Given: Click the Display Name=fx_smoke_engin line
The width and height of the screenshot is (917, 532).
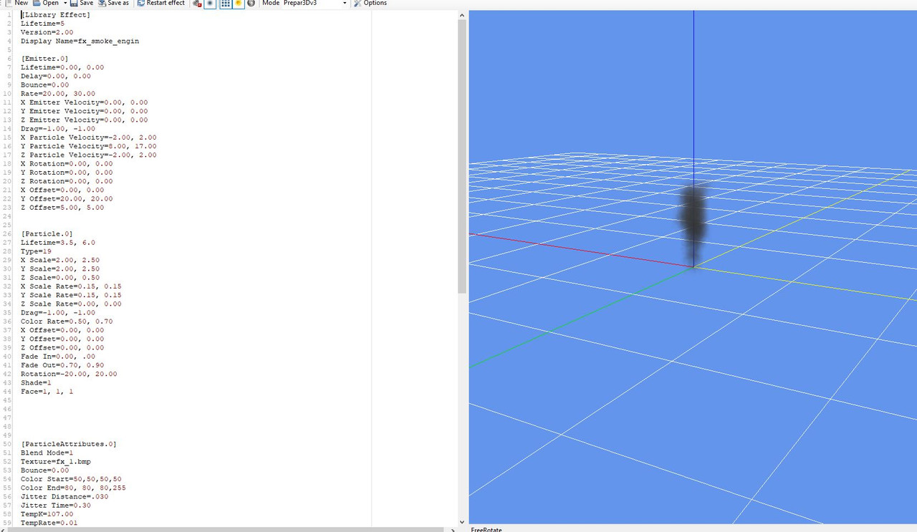Looking at the screenshot, I should (x=80, y=41).
